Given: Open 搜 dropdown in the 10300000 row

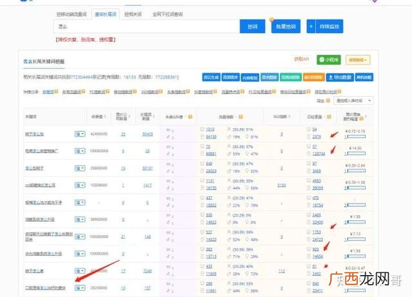Looking at the screenshot, I should point(80,185).
